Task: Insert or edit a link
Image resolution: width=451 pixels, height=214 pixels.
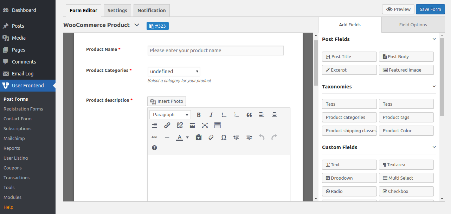Action: coord(167,125)
